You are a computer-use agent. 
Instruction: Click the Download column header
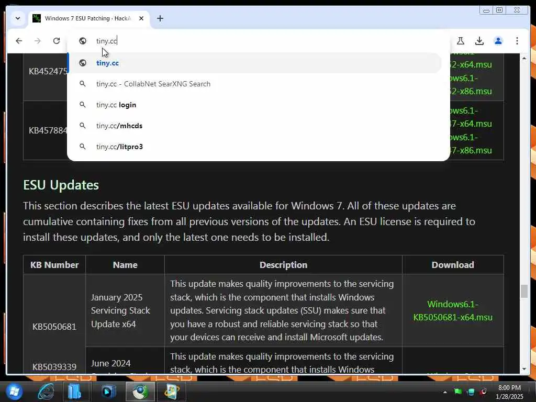click(x=453, y=264)
